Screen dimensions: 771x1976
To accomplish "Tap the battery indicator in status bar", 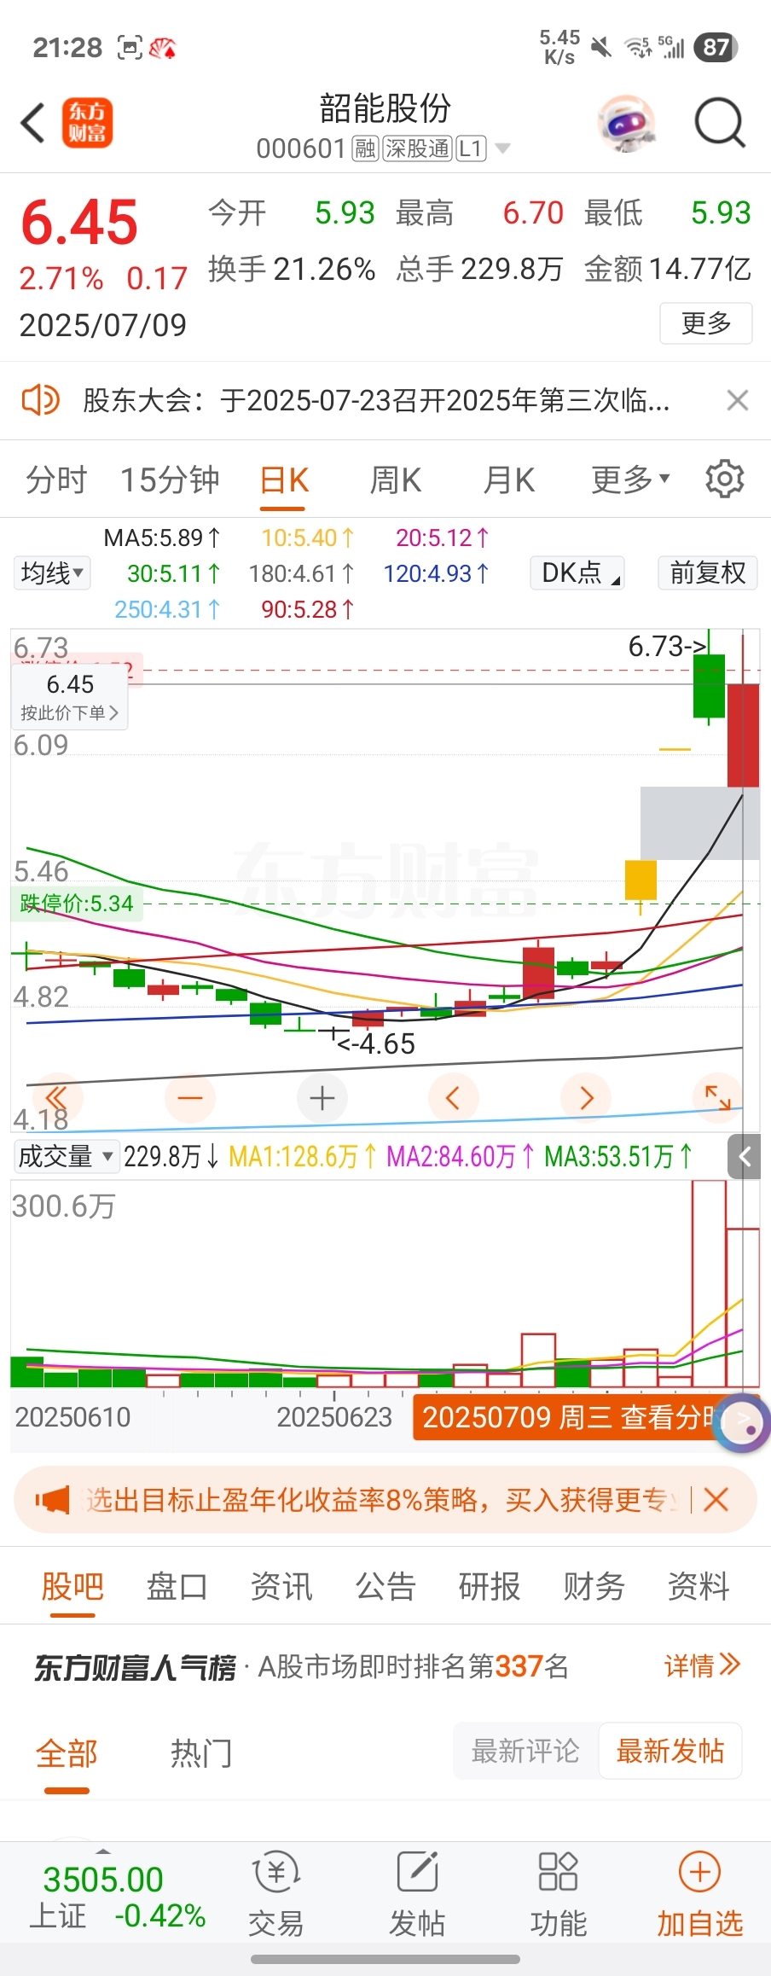I will pyautogui.click(x=716, y=47).
